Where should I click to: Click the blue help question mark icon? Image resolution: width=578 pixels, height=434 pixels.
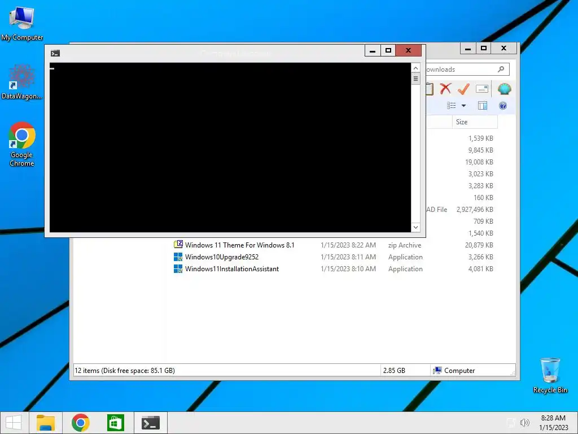(502, 106)
